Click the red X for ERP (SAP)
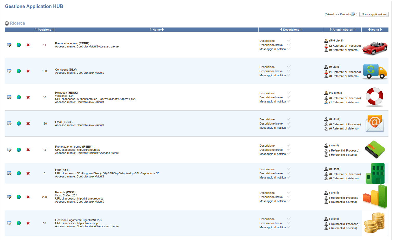The height and width of the screenshot is (240, 396). pyautogui.click(x=28, y=173)
